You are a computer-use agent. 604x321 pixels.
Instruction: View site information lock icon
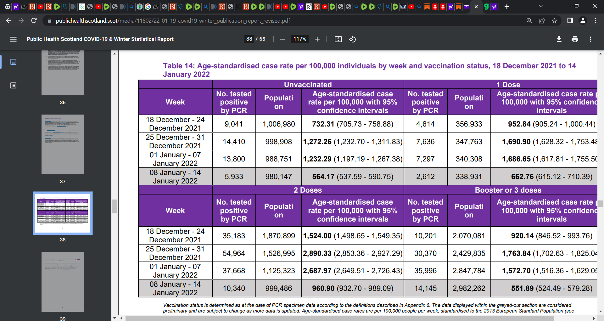pyautogui.click(x=49, y=21)
